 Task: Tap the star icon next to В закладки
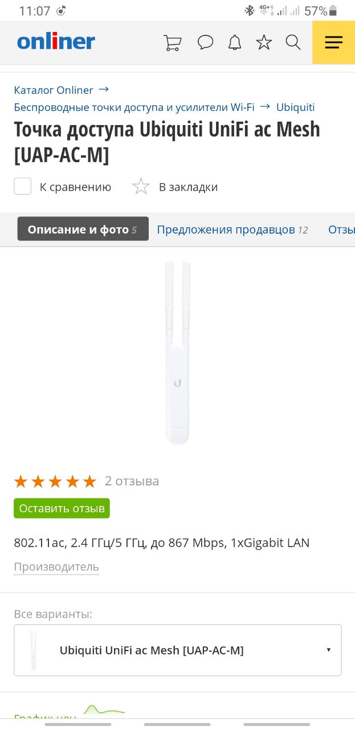(141, 187)
